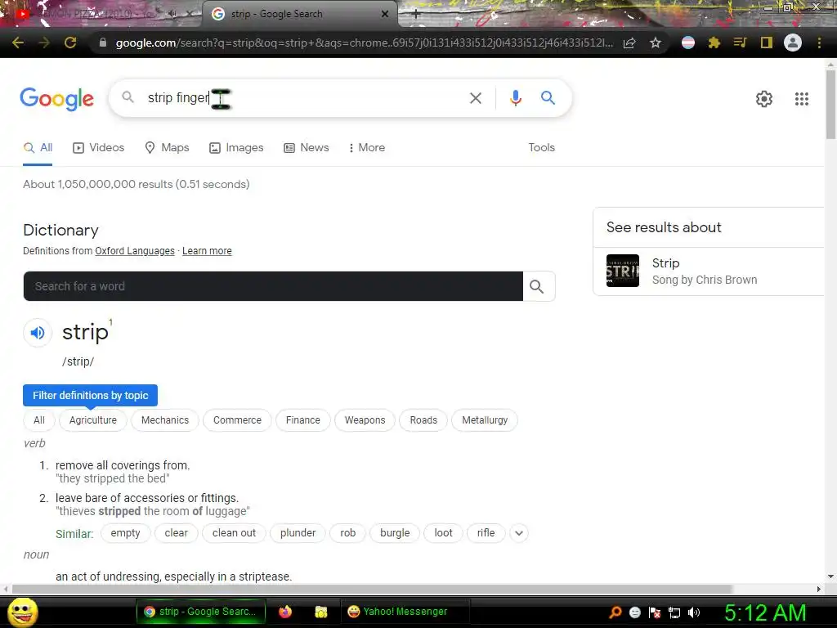Screen dimensions: 837x628
Task: Click the similar word empty
Action: point(125,533)
